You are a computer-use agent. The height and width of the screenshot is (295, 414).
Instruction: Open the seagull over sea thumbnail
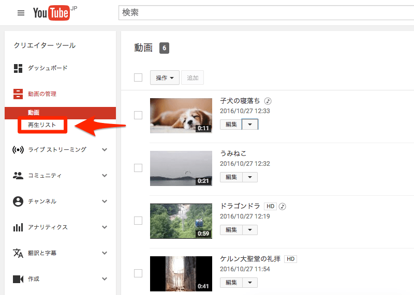point(181,168)
